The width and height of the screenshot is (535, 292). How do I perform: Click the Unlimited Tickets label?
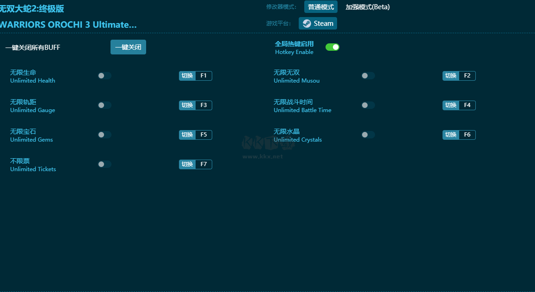(33, 169)
